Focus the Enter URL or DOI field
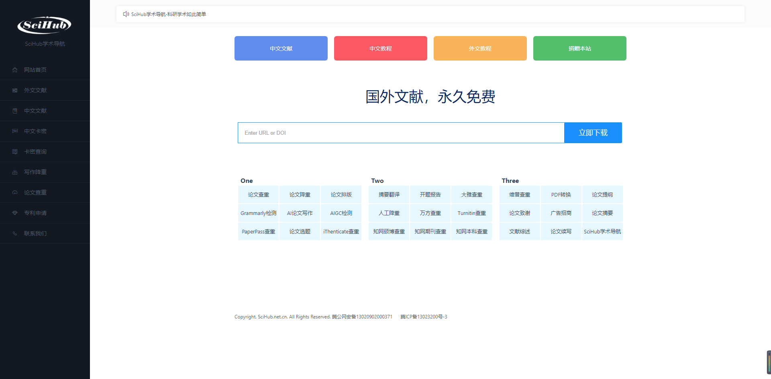 click(401, 133)
